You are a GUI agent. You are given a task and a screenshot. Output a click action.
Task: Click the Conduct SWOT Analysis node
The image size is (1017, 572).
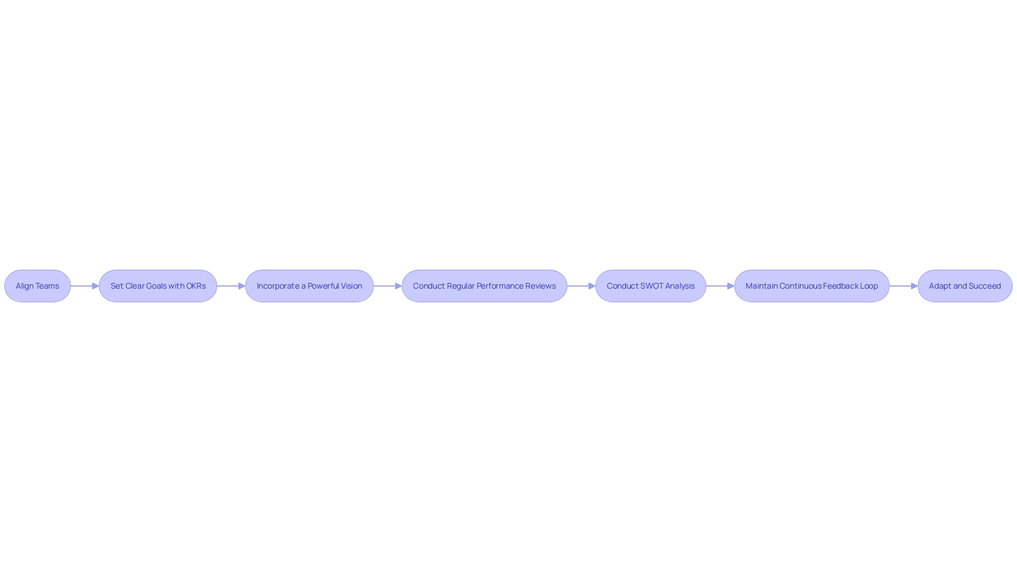[x=650, y=285]
